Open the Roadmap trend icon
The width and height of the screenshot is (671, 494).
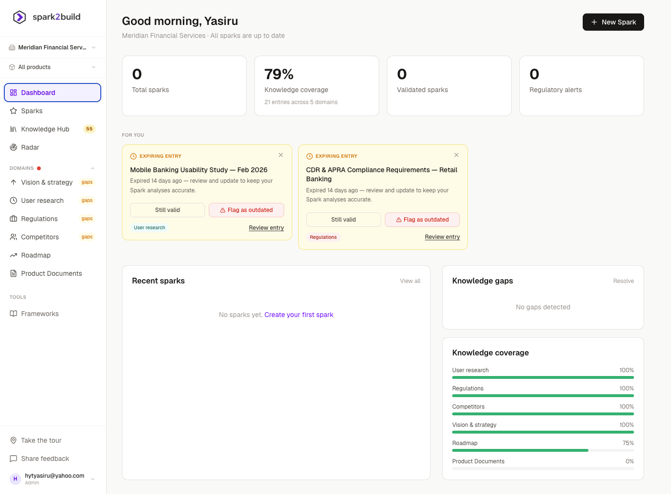[13, 255]
